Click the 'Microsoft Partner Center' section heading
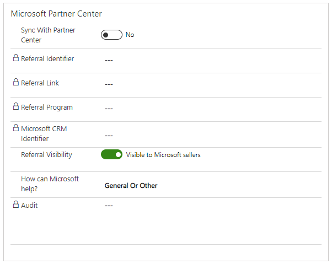This screenshot has height=264, width=332. pyautogui.click(x=56, y=14)
